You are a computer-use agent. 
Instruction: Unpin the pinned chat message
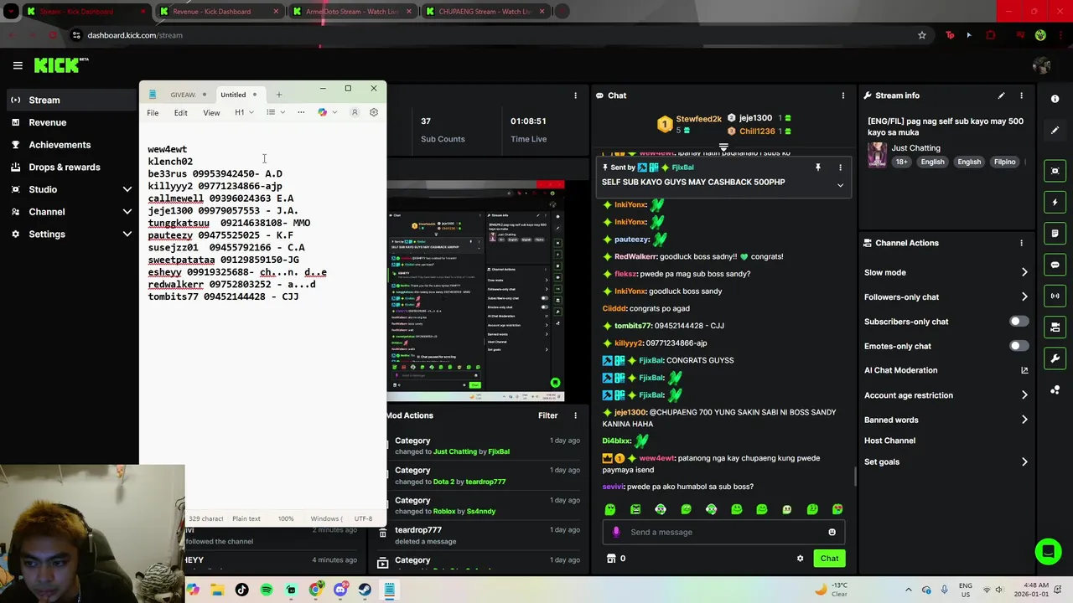click(818, 167)
